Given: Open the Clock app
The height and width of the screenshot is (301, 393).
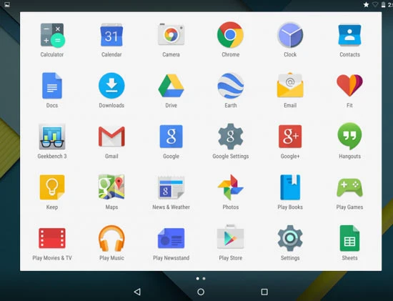Looking at the screenshot, I should (290, 35).
